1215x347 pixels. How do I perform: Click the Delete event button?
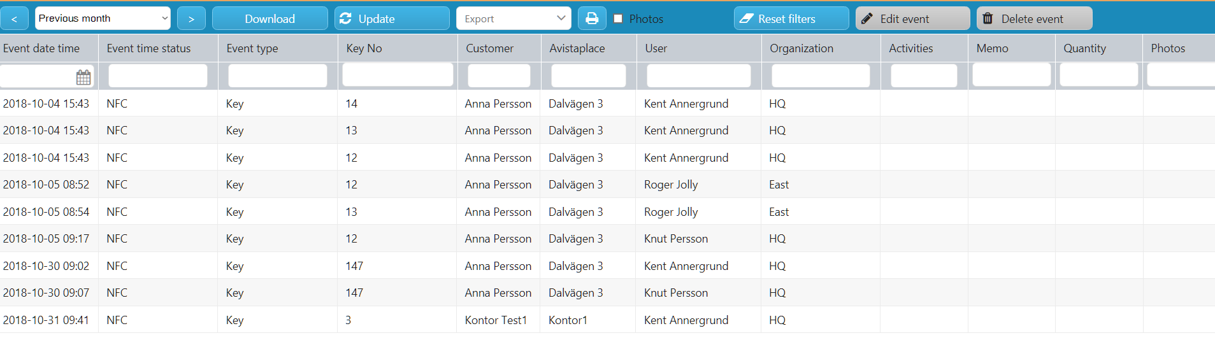[x=1034, y=18]
